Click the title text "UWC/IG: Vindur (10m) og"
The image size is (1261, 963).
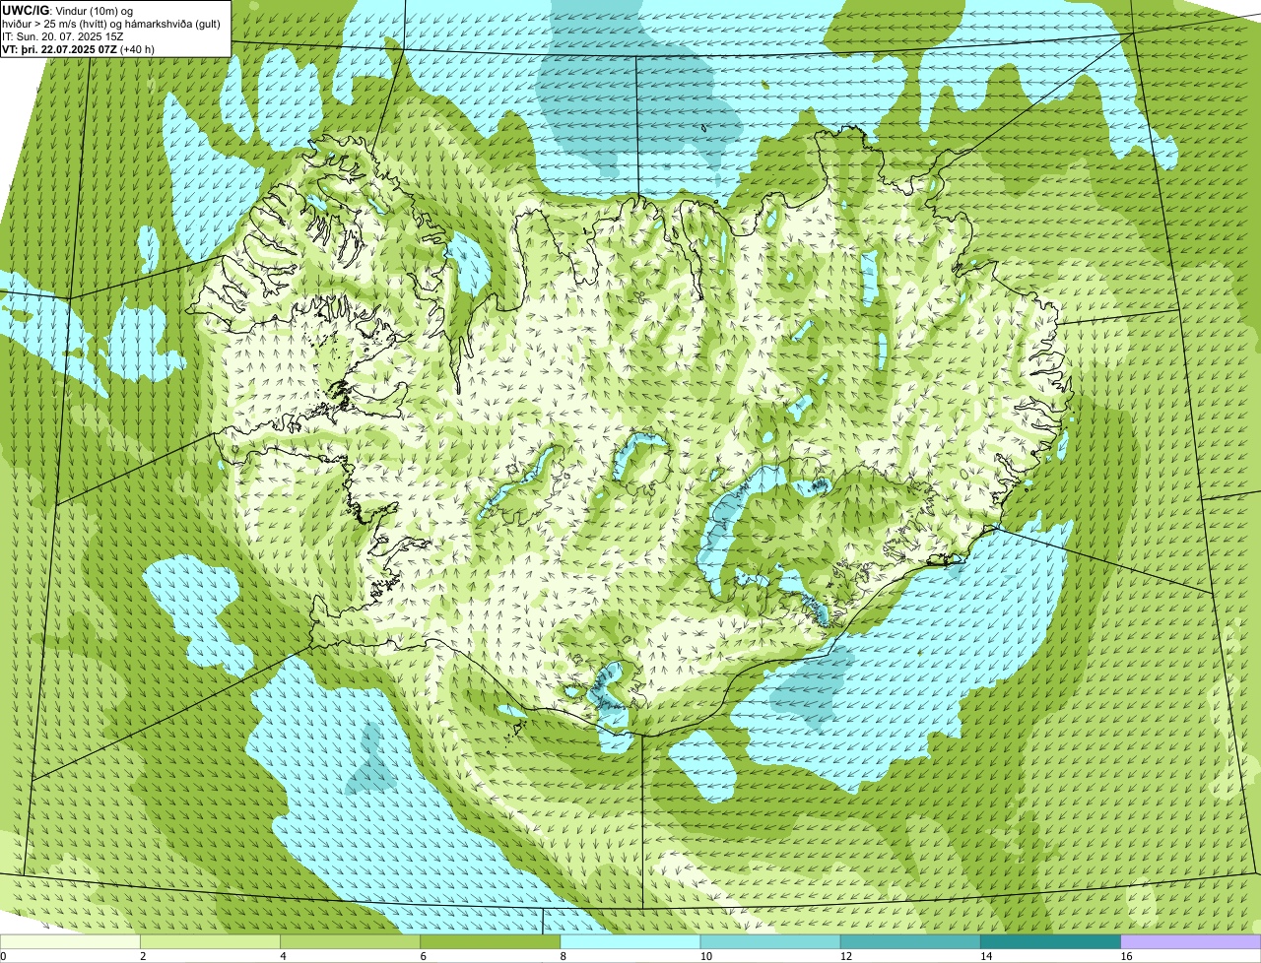[x=68, y=10]
